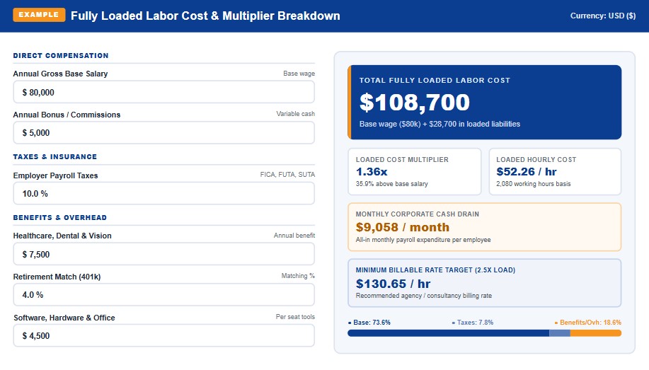
Task: Focus the Employer Payroll Taxes percentage field
Action: click(x=164, y=193)
